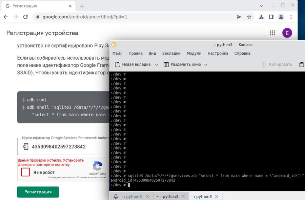Click the Регистрация устройства heading
This screenshot has height=200, width=305.
point(42,33)
